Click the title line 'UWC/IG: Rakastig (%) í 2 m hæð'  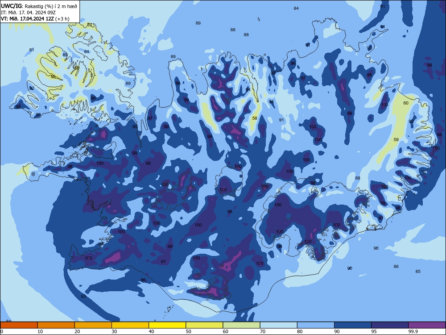click(39, 6)
